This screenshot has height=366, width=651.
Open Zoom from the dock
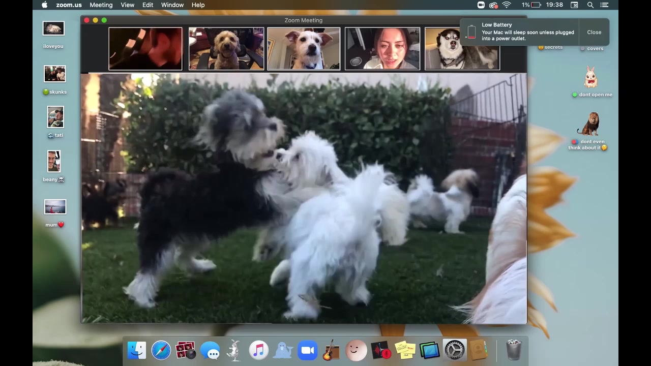coord(308,350)
